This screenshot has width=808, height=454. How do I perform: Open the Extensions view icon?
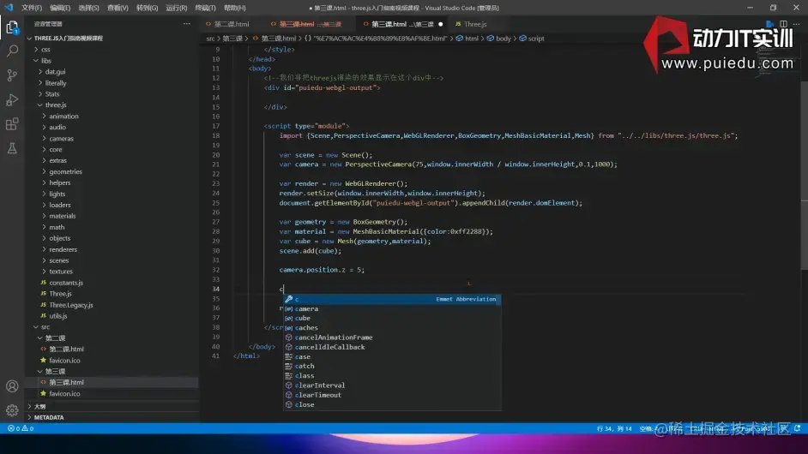(x=12, y=124)
